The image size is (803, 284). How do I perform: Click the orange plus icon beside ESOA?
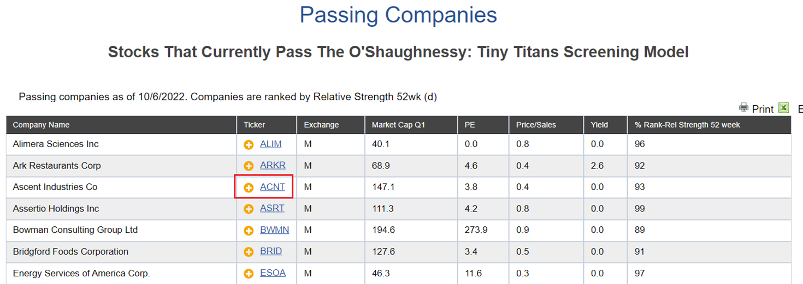(249, 274)
